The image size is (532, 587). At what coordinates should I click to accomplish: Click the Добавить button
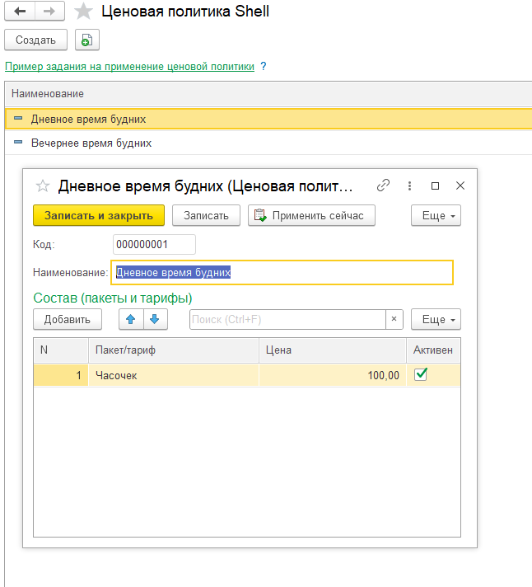click(x=67, y=319)
